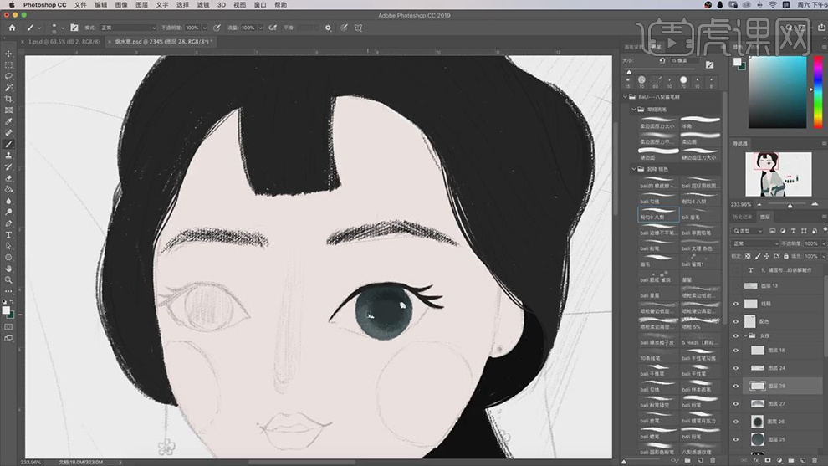Select the Magic Wand tool
This screenshot has width=828, height=466.
8,88
